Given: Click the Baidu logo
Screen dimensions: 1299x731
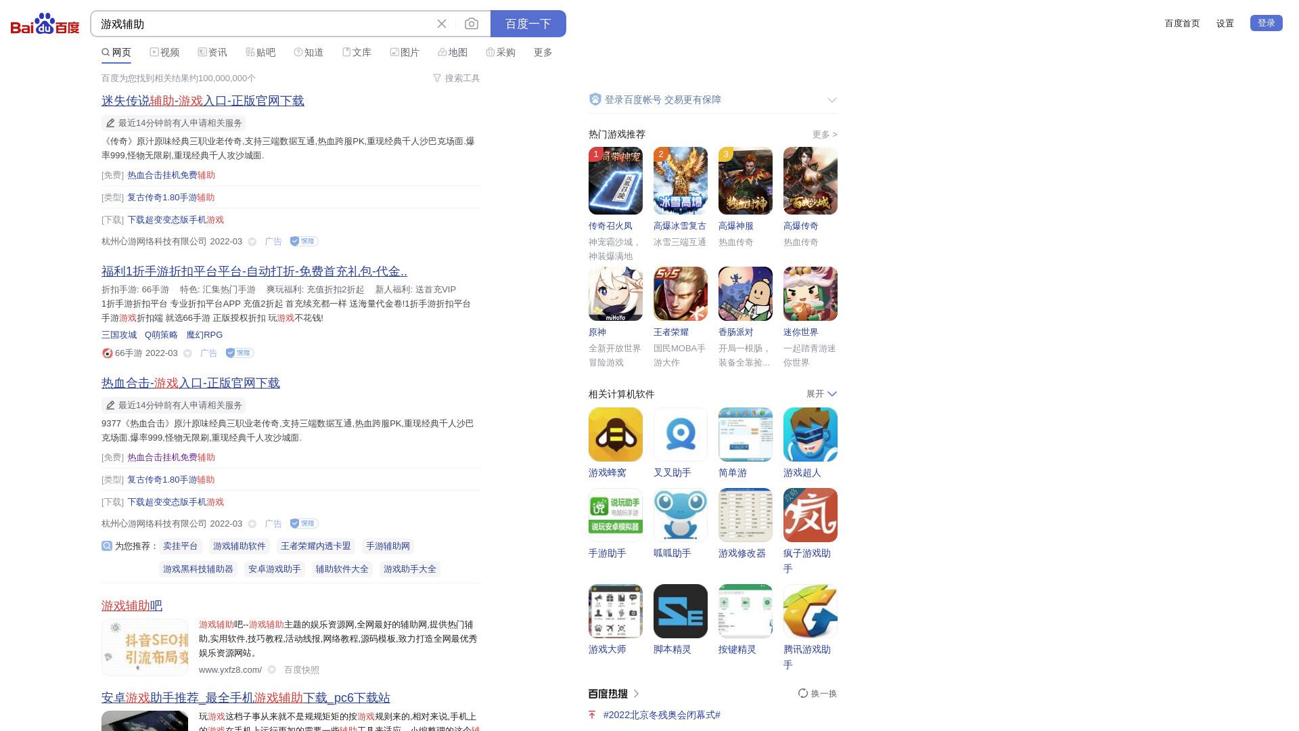Looking at the screenshot, I should 45,24.
